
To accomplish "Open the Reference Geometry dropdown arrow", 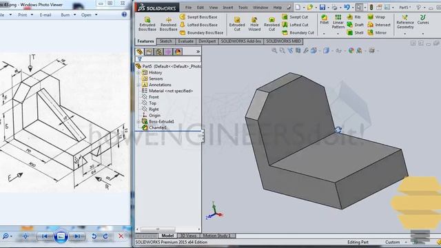I will pos(405,34).
